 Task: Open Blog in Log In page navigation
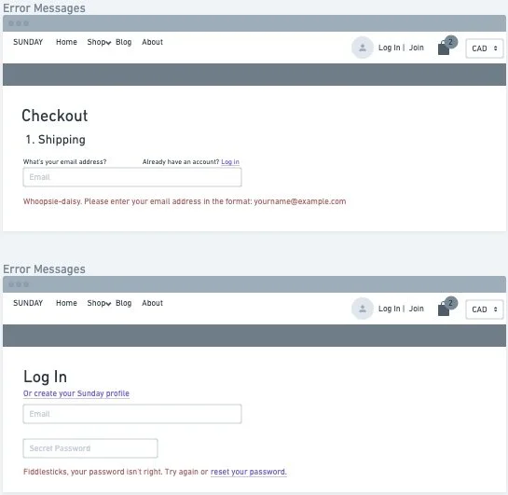(123, 303)
